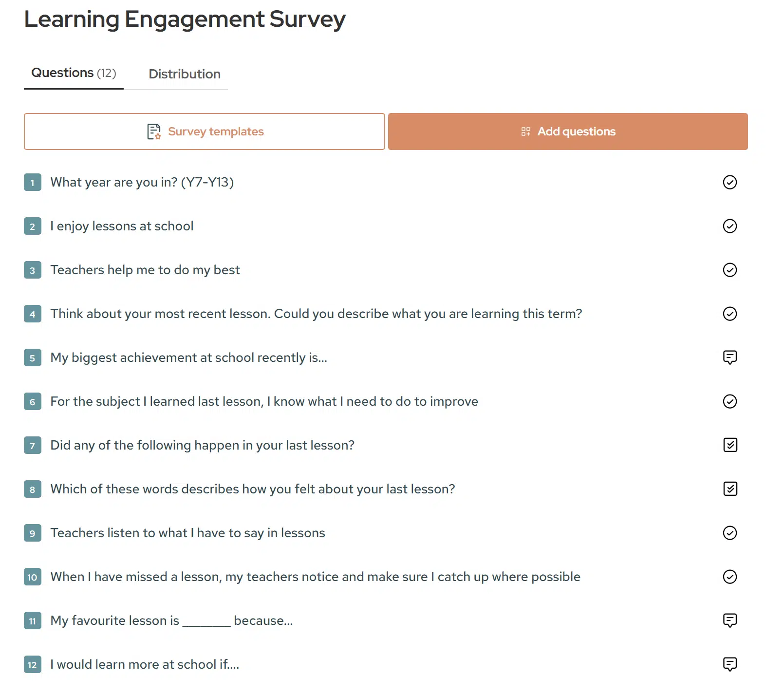Click the number 12 badge
Image resolution: width=766 pixels, height=696 pixels.
pos(33,665)
